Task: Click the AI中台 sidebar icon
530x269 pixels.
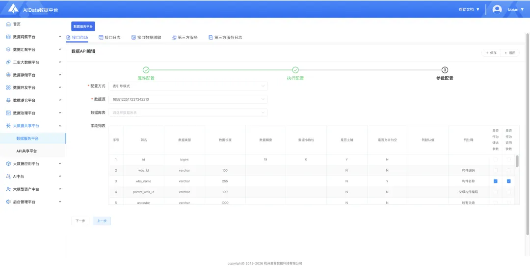Action: 8,177
